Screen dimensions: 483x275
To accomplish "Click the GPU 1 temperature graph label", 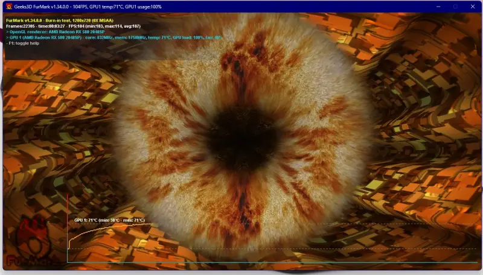I will point(109,221).
